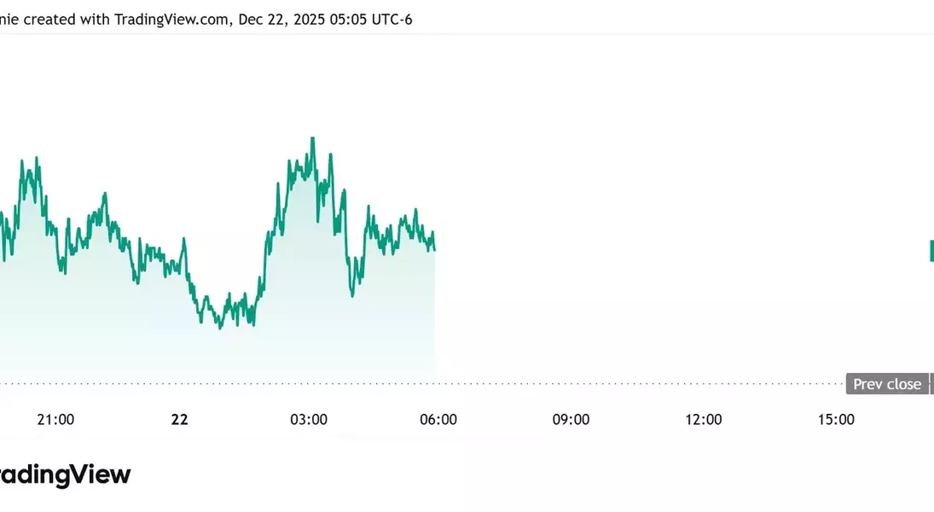
Task: Click the Prev close label
Action: [x=887, y=384]
